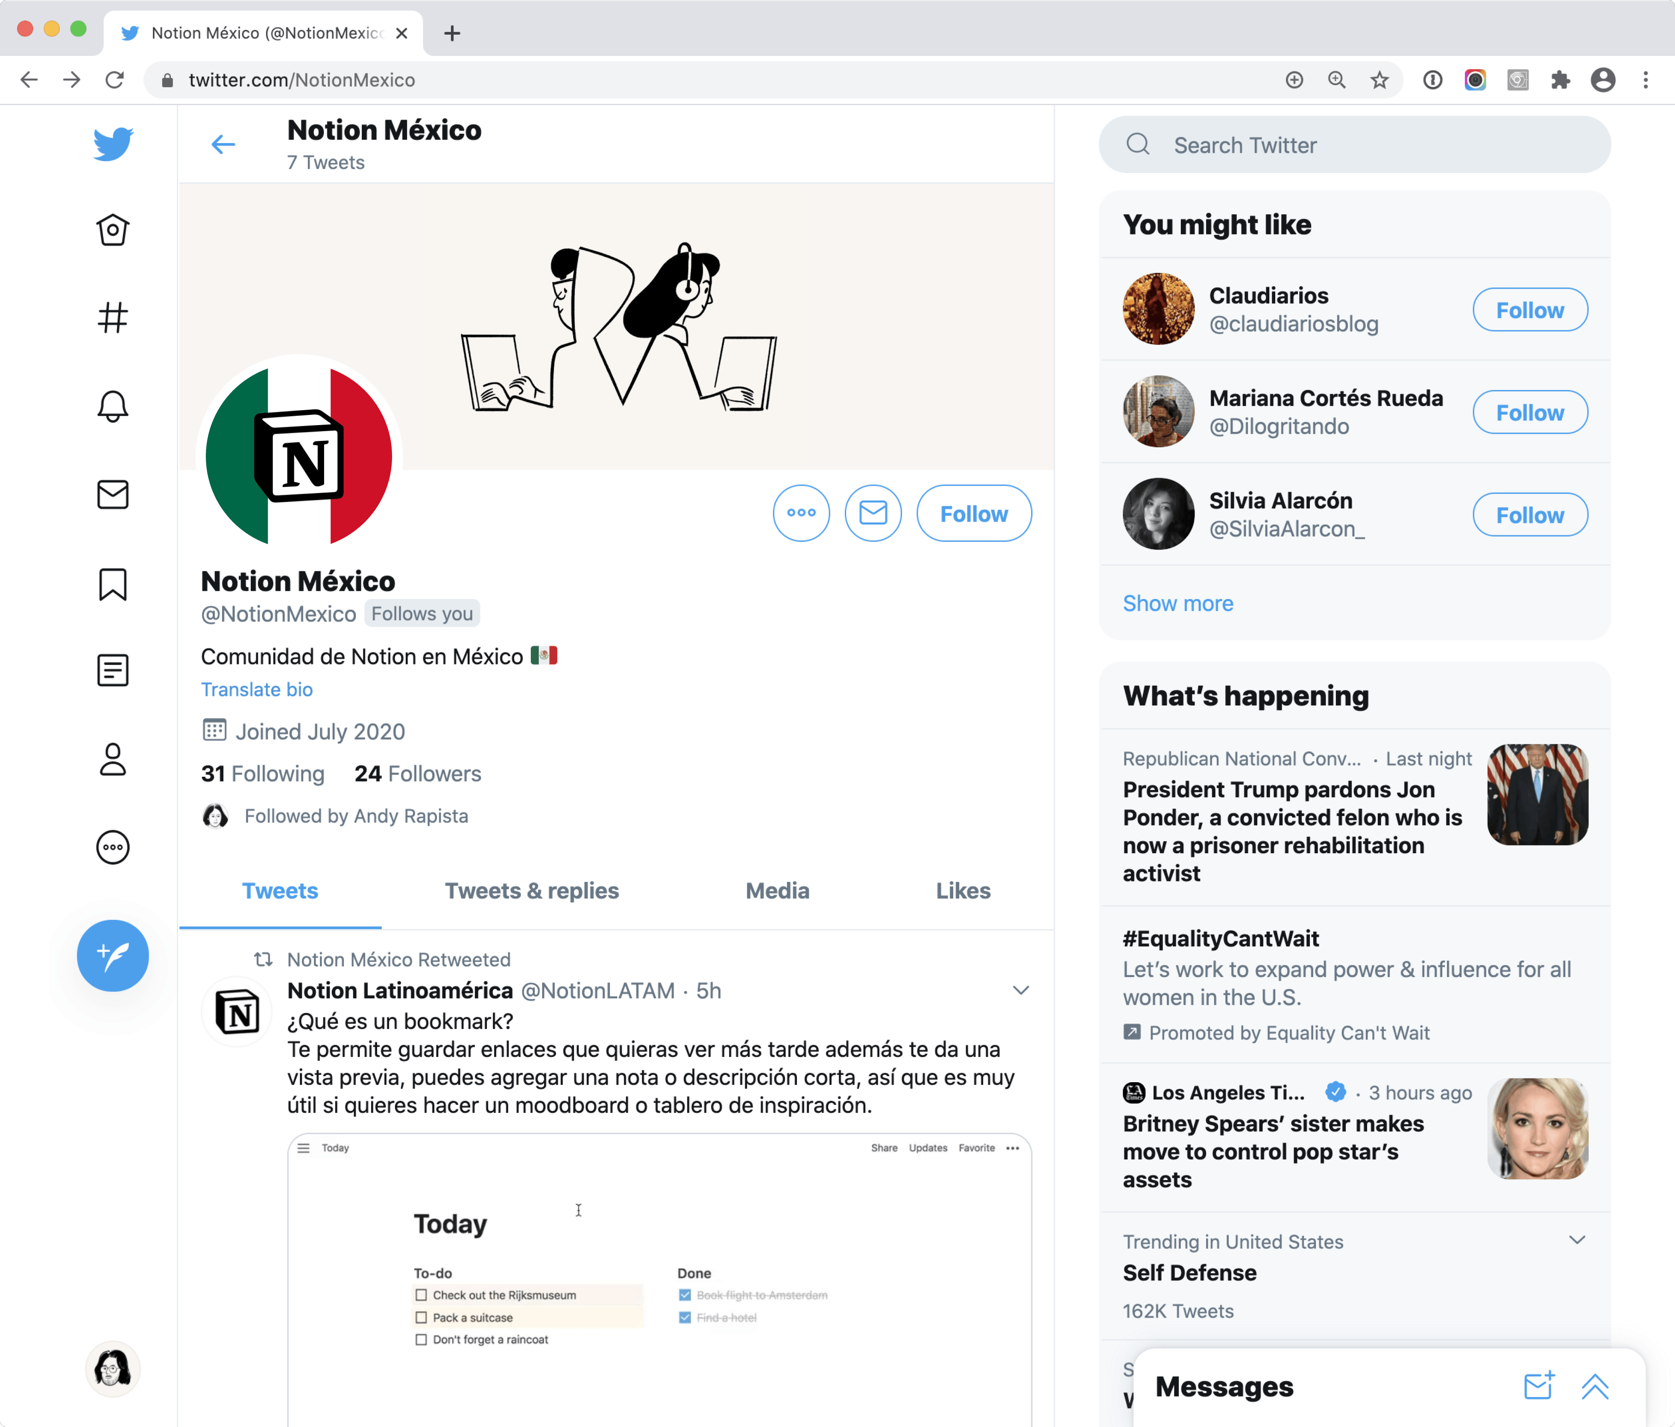The width and height of the screenshot is (1675, 1427).
Task: Check the 'Check out the Rijksmuseum' to-do
Action: 421,1295
